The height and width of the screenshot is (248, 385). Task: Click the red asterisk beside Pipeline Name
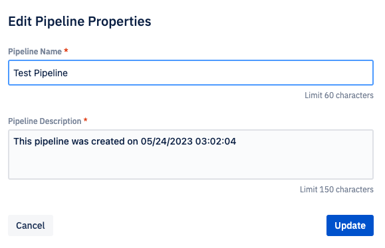66,50
